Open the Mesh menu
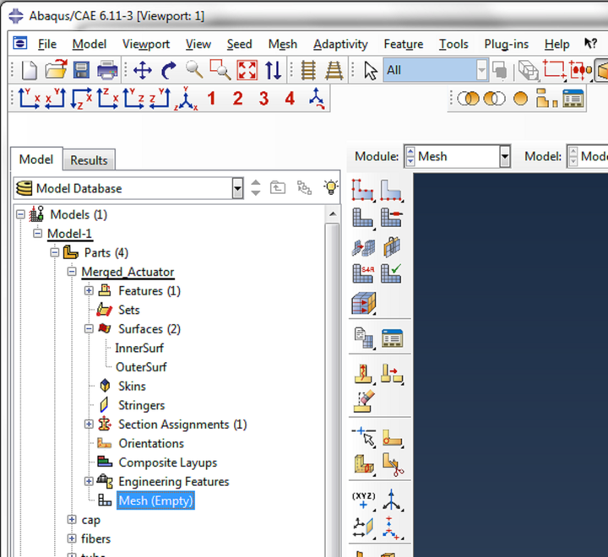Screen dimensions: 608x557 [283, 44]
